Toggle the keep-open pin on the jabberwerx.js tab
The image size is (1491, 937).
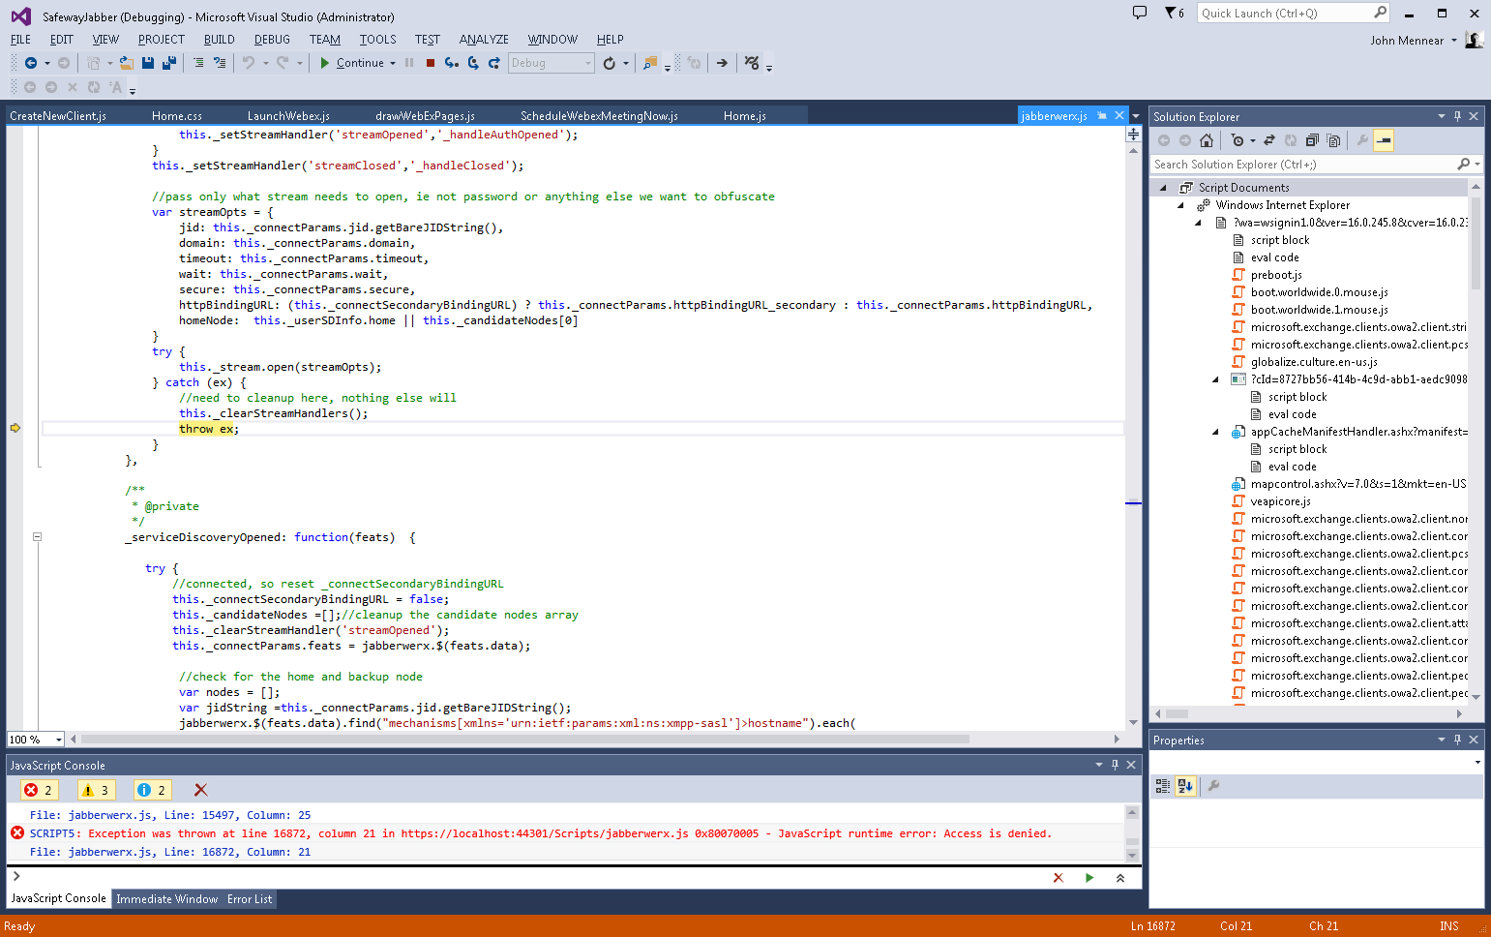(1101, 115)
